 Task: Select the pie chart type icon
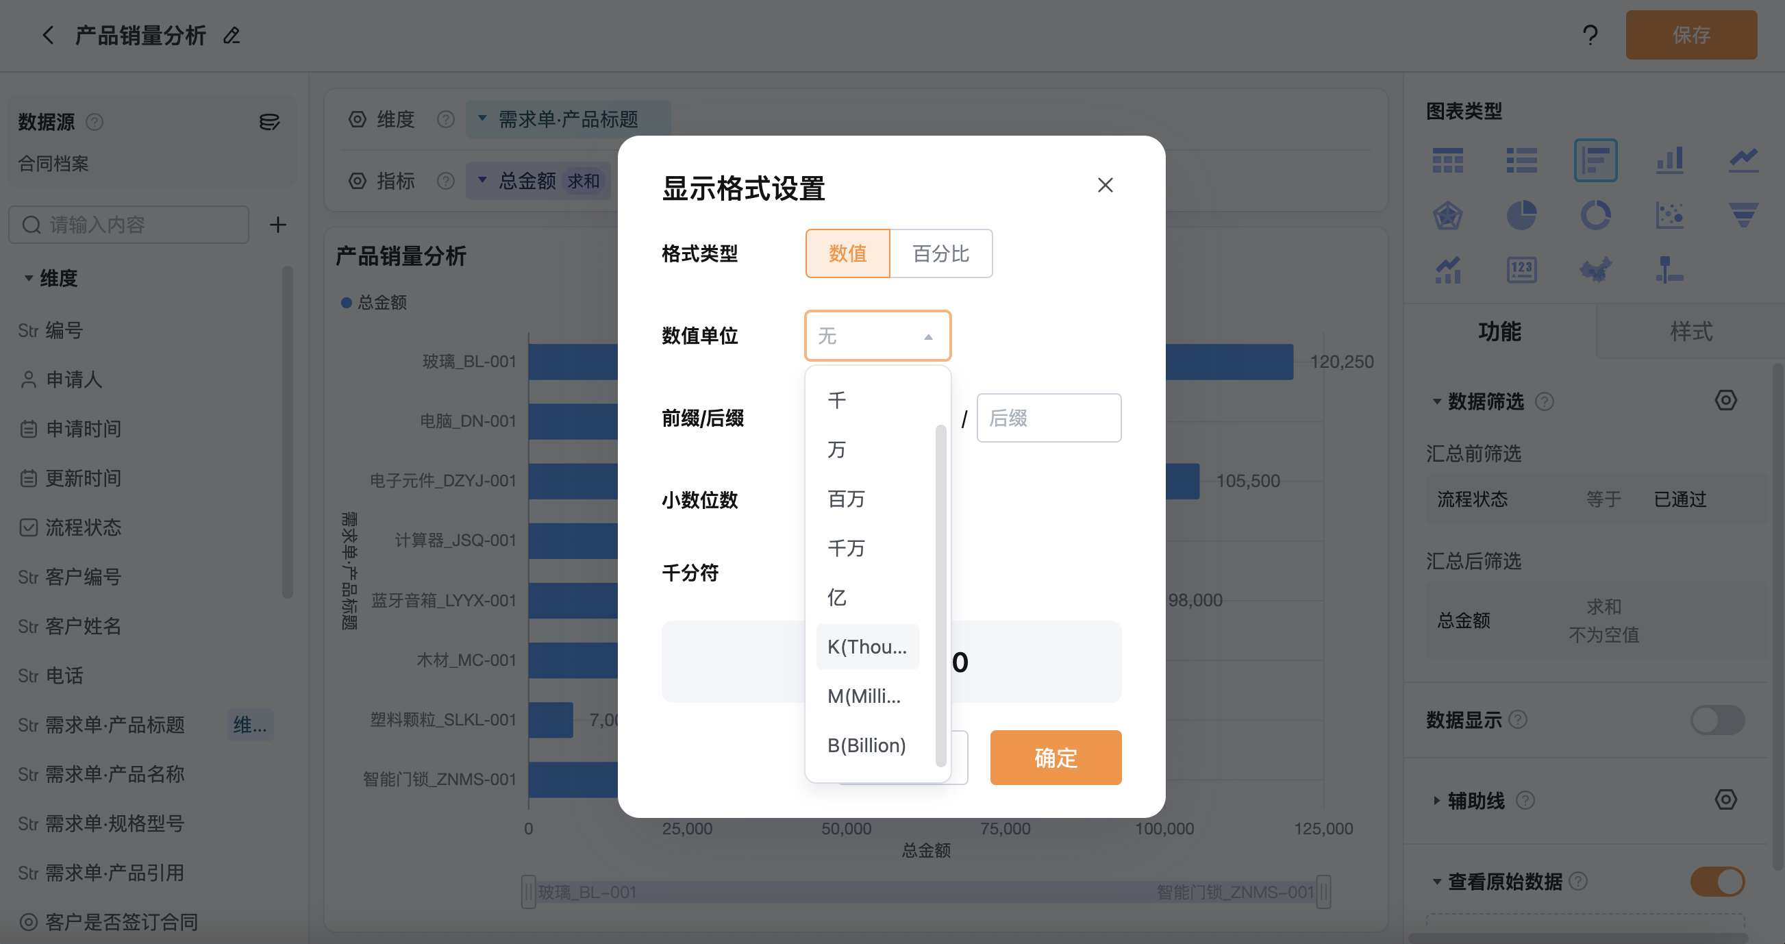(x=1522, y=216)
